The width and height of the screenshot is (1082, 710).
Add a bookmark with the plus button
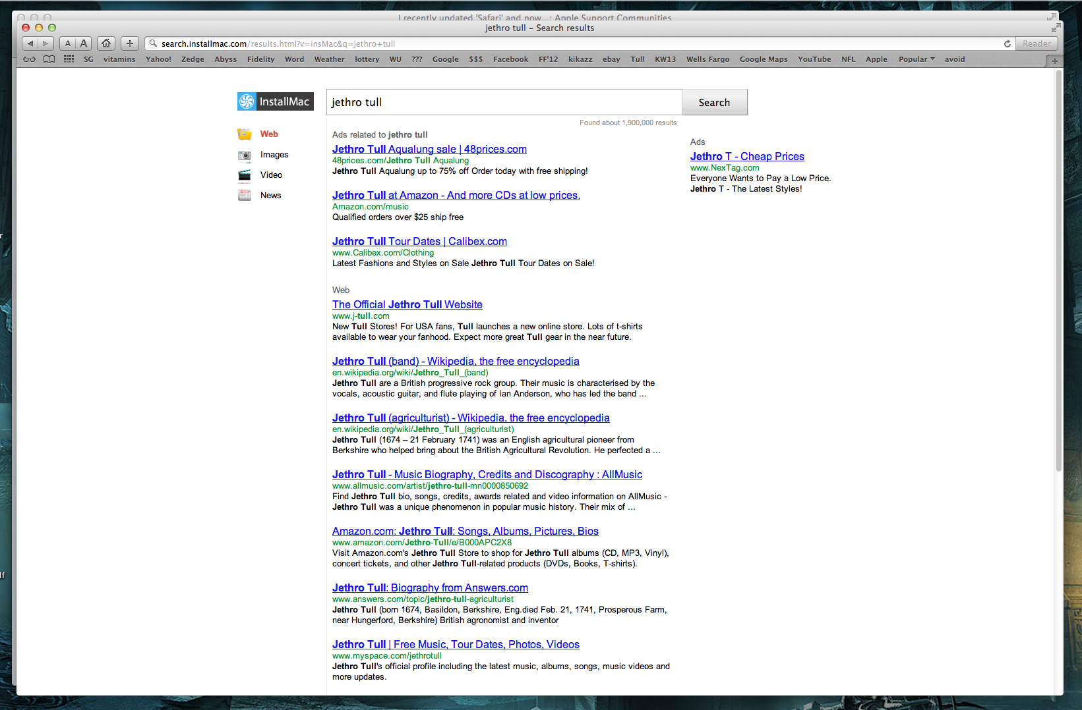tap(130, 43)
